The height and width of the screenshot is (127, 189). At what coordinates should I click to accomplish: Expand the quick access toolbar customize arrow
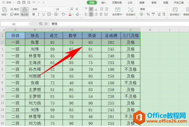[x=44, y=2]
